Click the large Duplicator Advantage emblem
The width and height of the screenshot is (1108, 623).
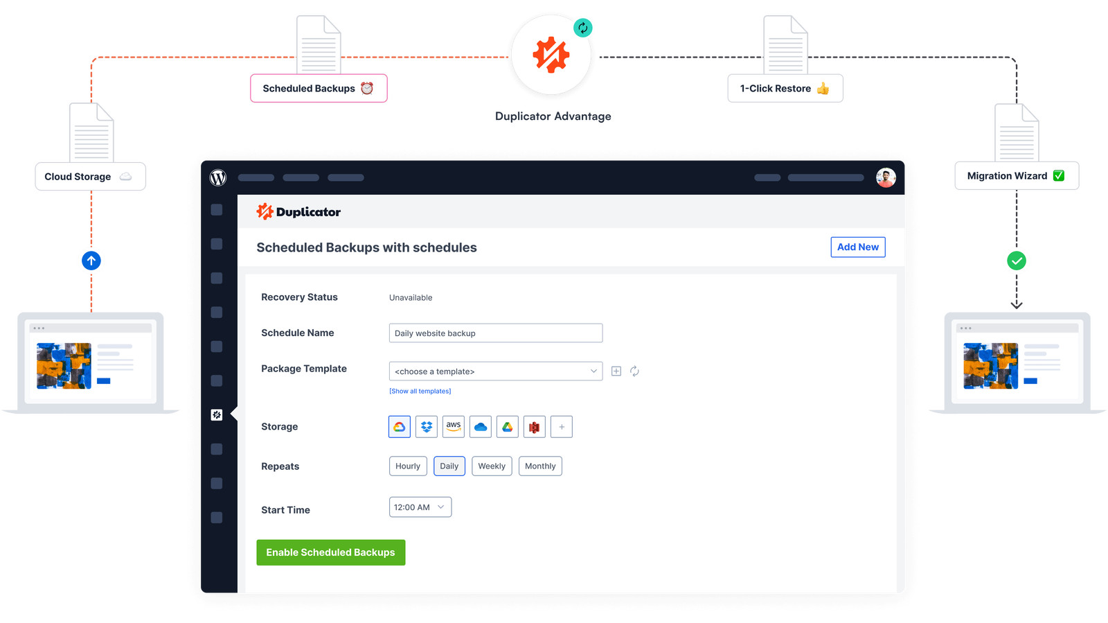[x=551, y=55]
